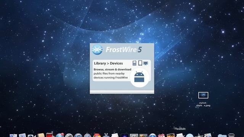Viewport: 244px width, 137px height.
Task: Click the "stylish-apple...e.jpeg" file name label
Action: [203, 104]
